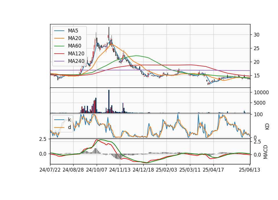Click the MA5 legend label
Screen dimensions: 278x200
73,31
